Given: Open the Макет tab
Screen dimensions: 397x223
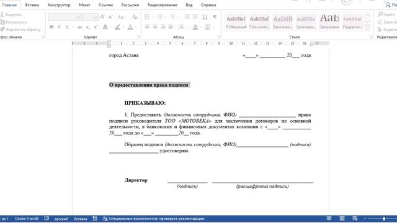Looking at the screenshot, I should pyautogui.click(x=84, y=5).
